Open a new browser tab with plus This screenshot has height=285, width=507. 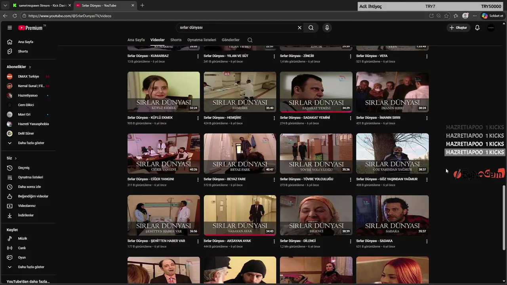tap(142, 6)
